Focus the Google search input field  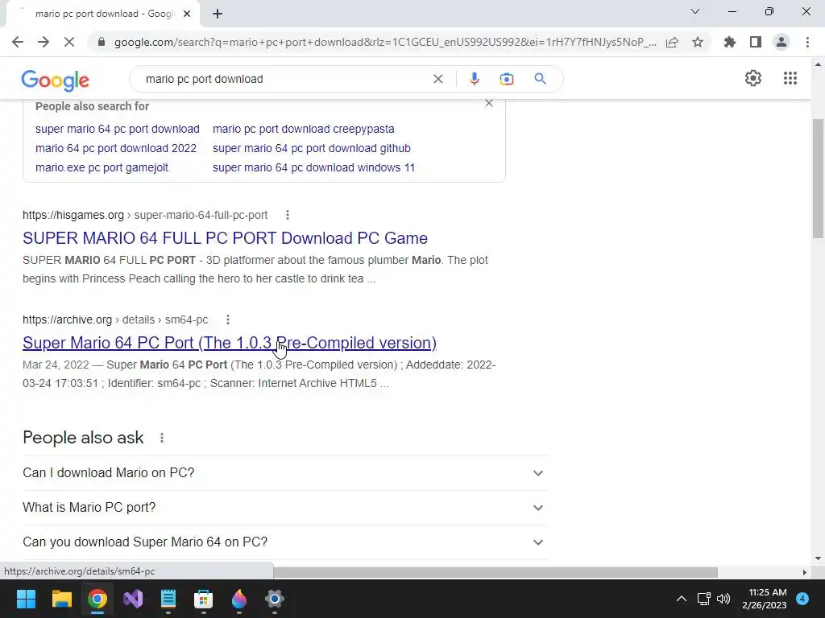pos(284,79)
